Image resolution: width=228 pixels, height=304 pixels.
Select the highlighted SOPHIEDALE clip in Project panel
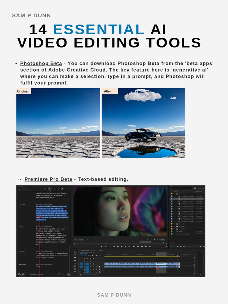click(187, 199)
